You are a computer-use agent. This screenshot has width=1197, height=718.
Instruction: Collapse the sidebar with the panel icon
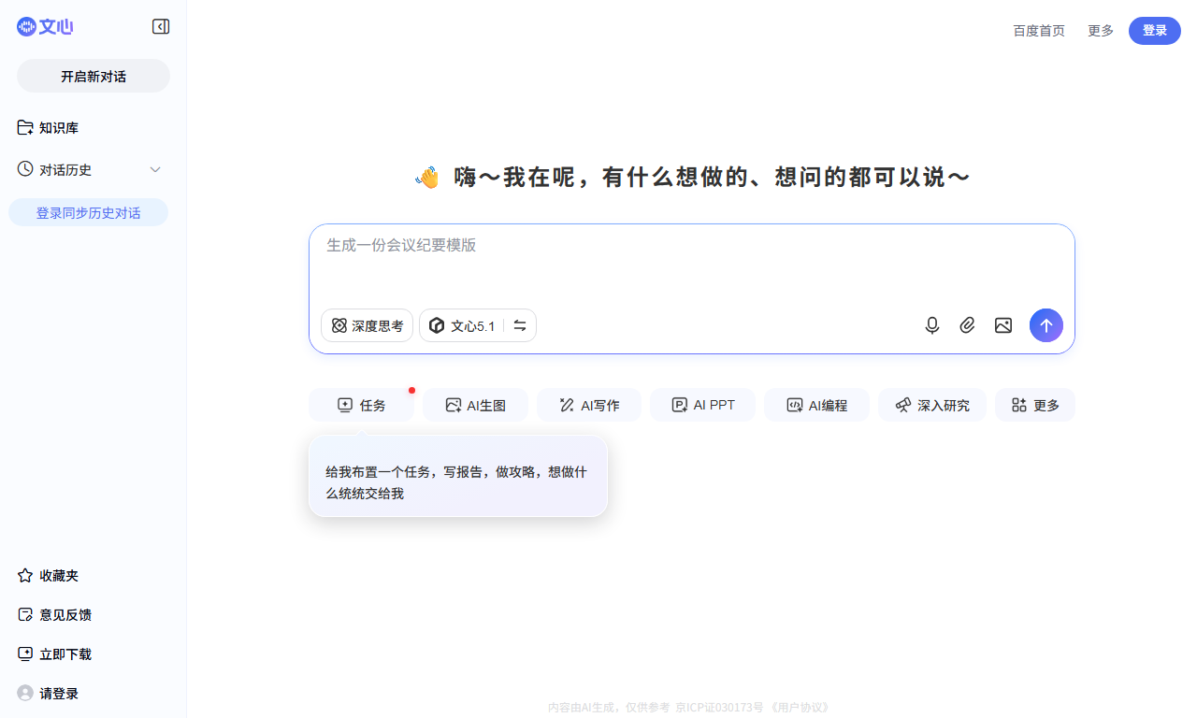click(161, 27)
